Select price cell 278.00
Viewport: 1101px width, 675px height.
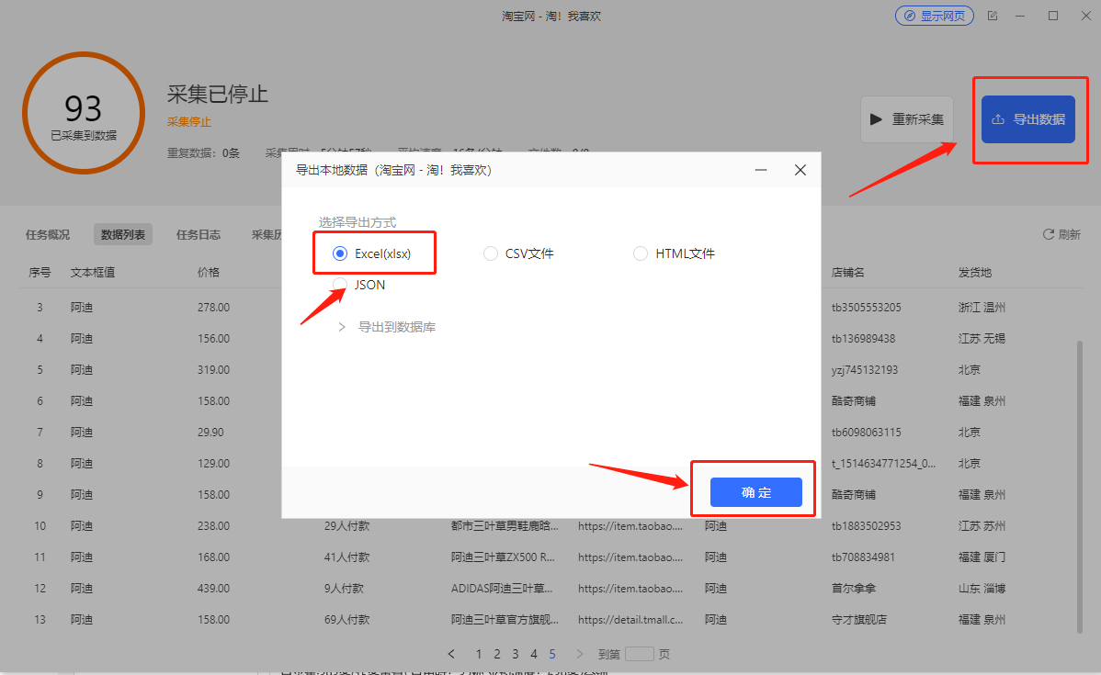(x=213, y=308)
